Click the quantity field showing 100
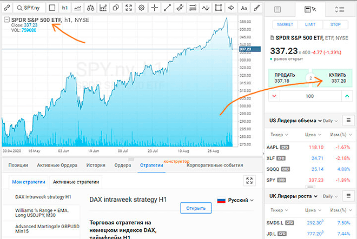 (x=310, y=96)
